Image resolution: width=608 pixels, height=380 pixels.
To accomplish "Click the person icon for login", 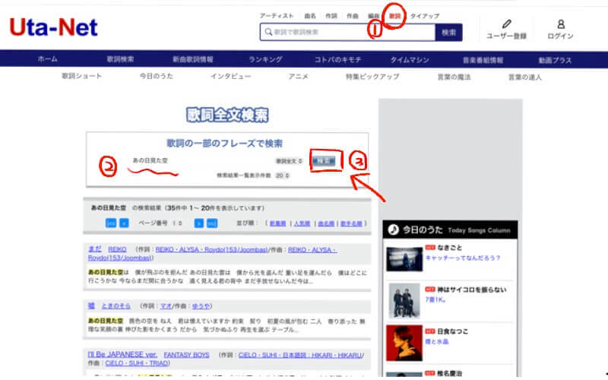I will point(561,24).
